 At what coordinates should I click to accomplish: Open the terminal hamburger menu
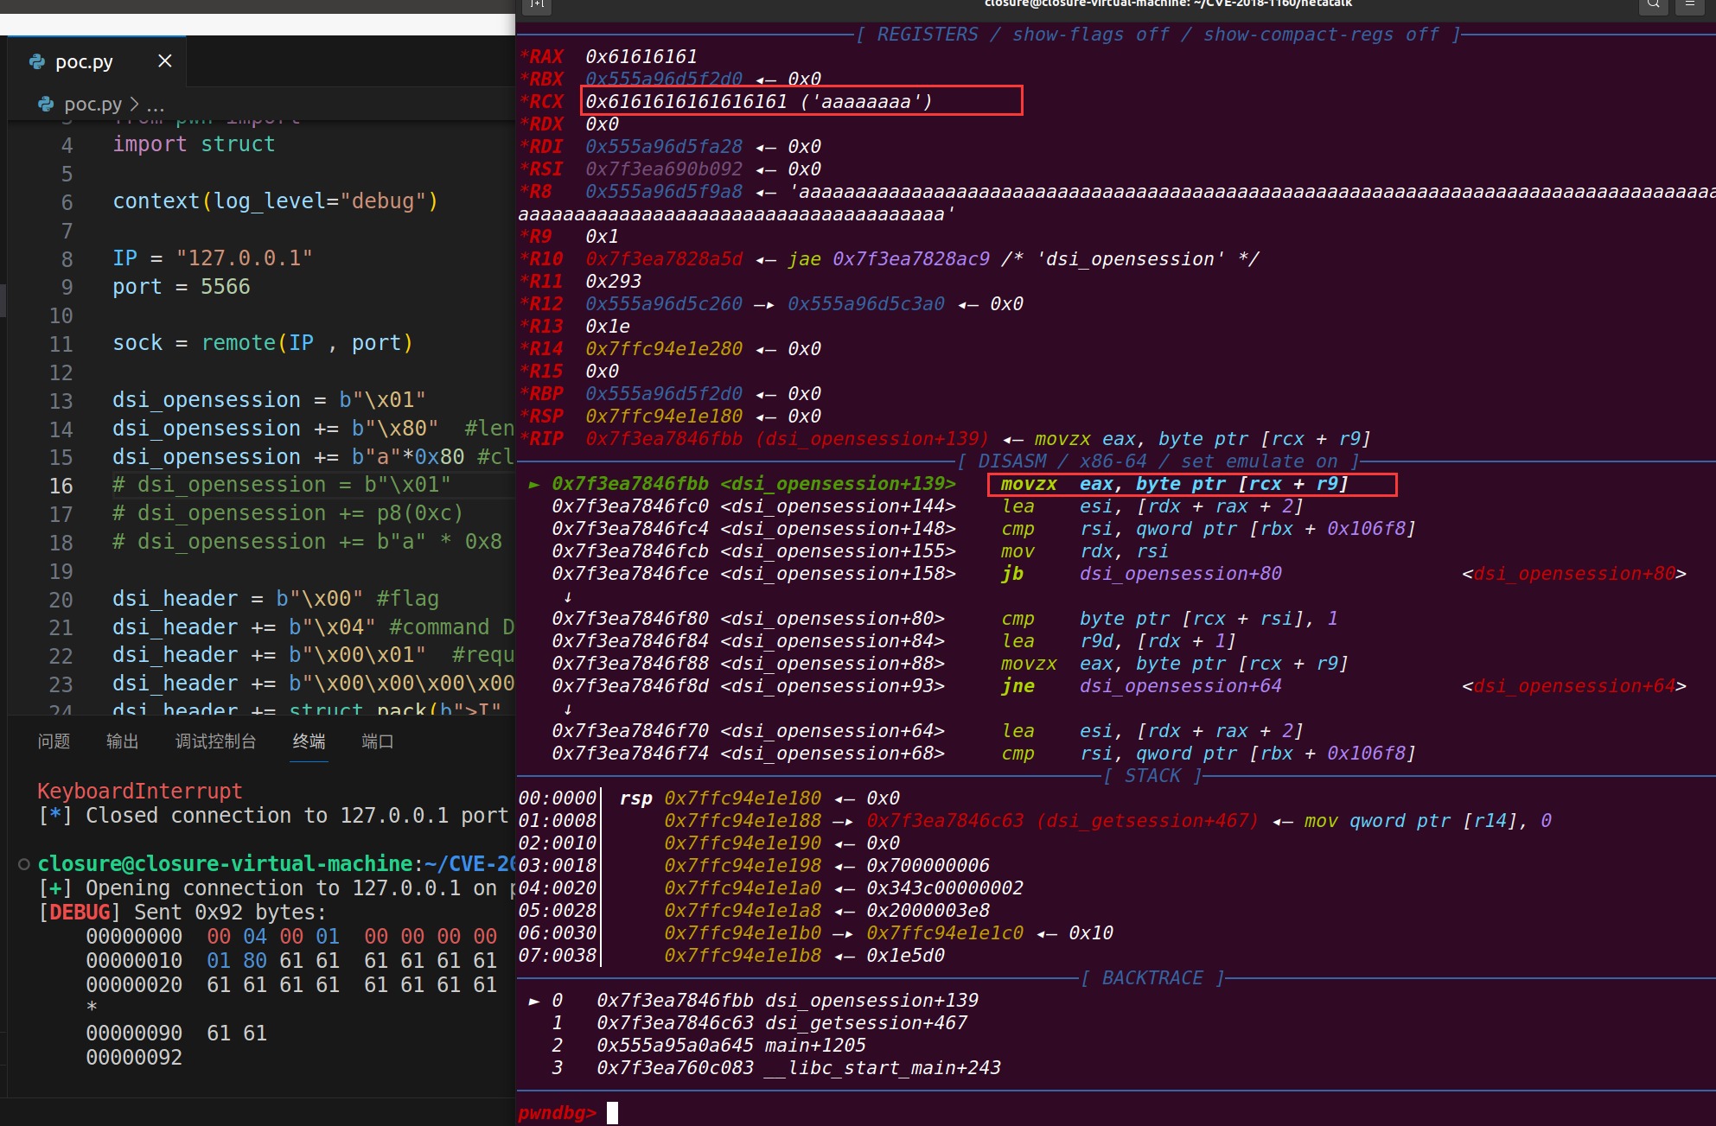[1689, 4]
